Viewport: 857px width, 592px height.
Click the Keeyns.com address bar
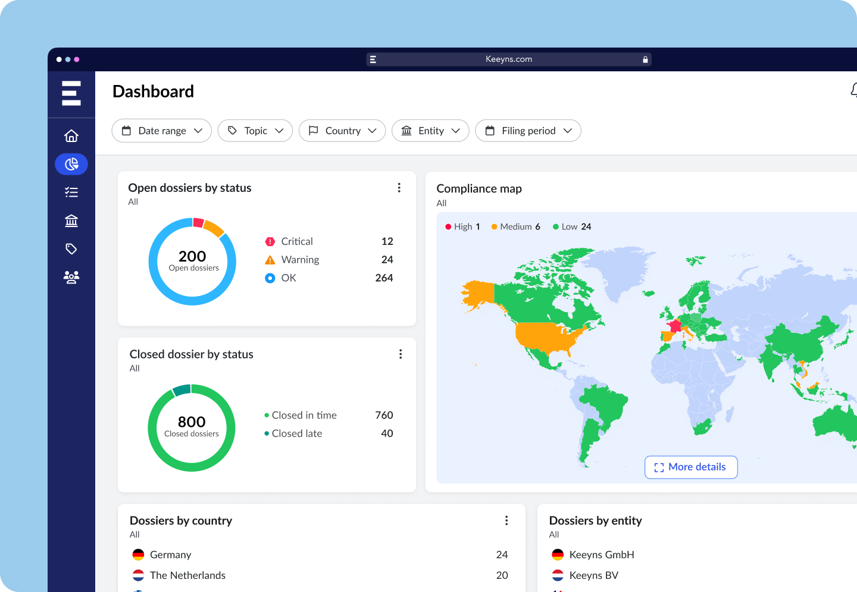click(x=509, y=59)
